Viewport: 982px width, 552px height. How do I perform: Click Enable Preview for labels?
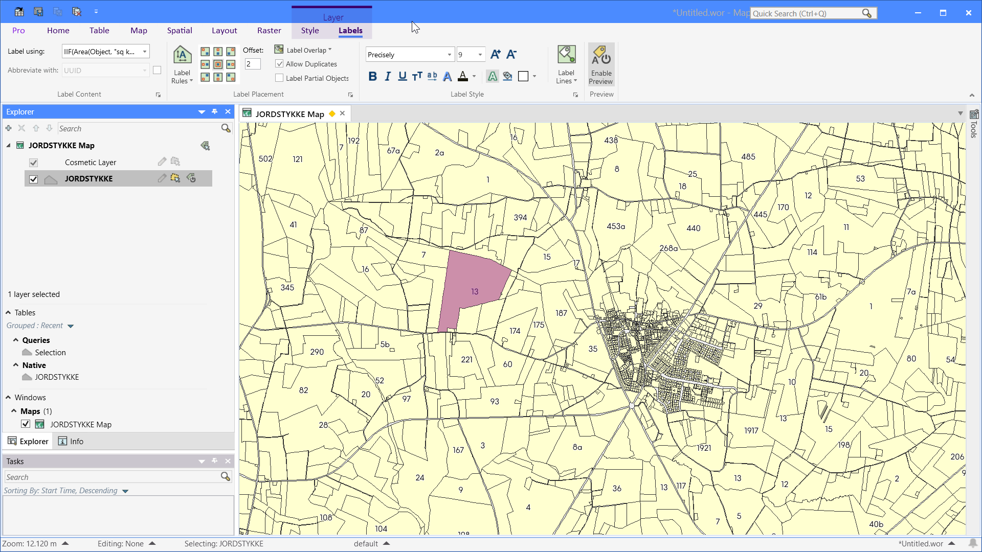point(601,65)
